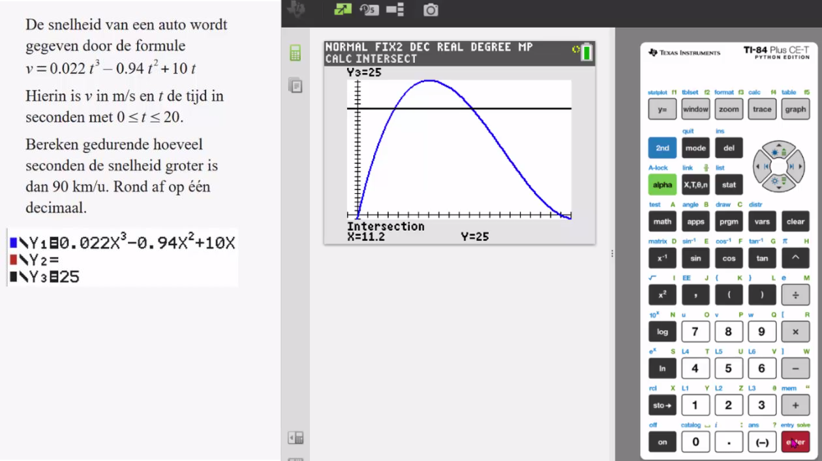This screenshot has width=822, height=461.
Task: Open the math menu key
Action: point(662,221)
